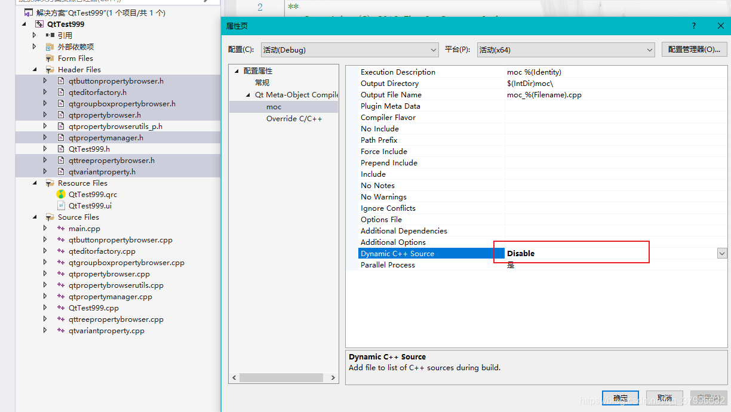The height and width of the screenshot is (412, 731).
Task: Click the qtvariantproperty.cpp file icon
Action: (62, 330)
